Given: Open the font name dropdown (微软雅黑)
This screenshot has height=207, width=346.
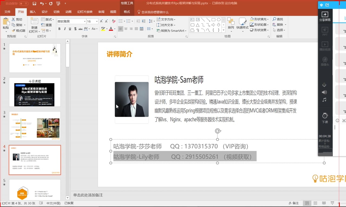Looking at the screenshot, I should pos(85,21).
